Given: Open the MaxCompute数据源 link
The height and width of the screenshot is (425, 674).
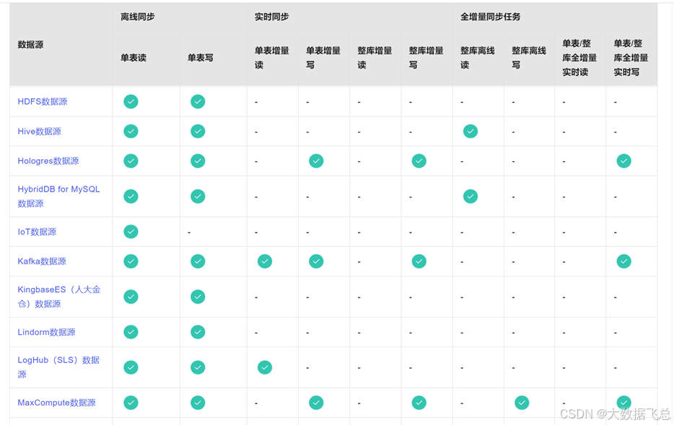Looking at the screenshot, I should pyautogui.click(x=56, y=403).
